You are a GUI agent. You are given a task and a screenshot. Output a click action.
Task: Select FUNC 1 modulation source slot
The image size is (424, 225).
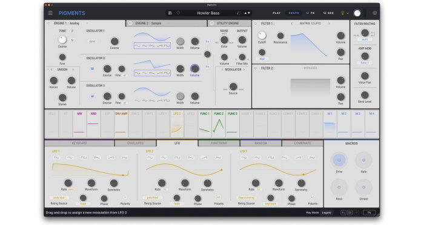pyautogui.click(x=205, y=124)
